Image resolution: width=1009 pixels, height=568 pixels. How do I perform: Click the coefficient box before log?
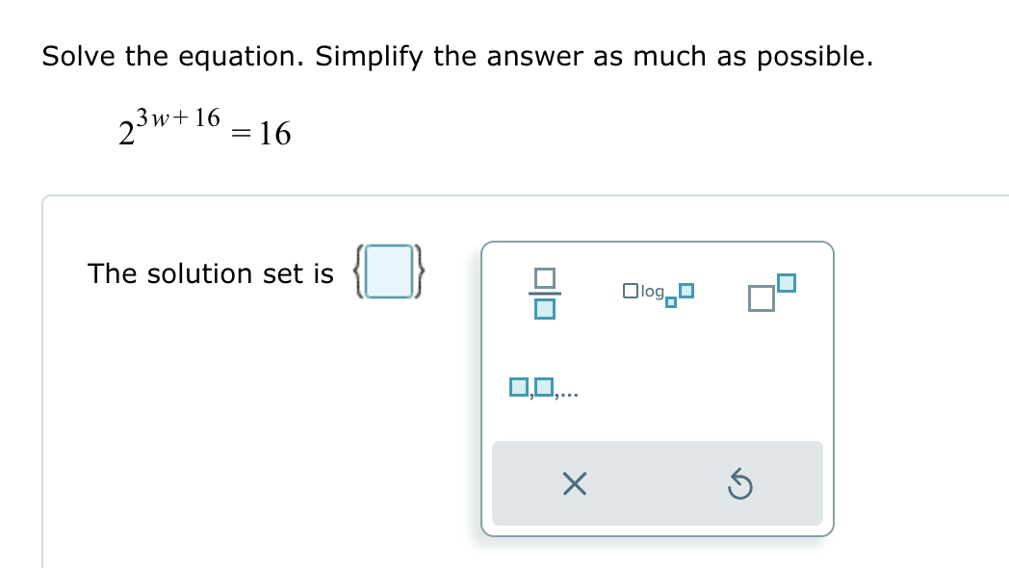pyautogui.click(x=630, y=288)
